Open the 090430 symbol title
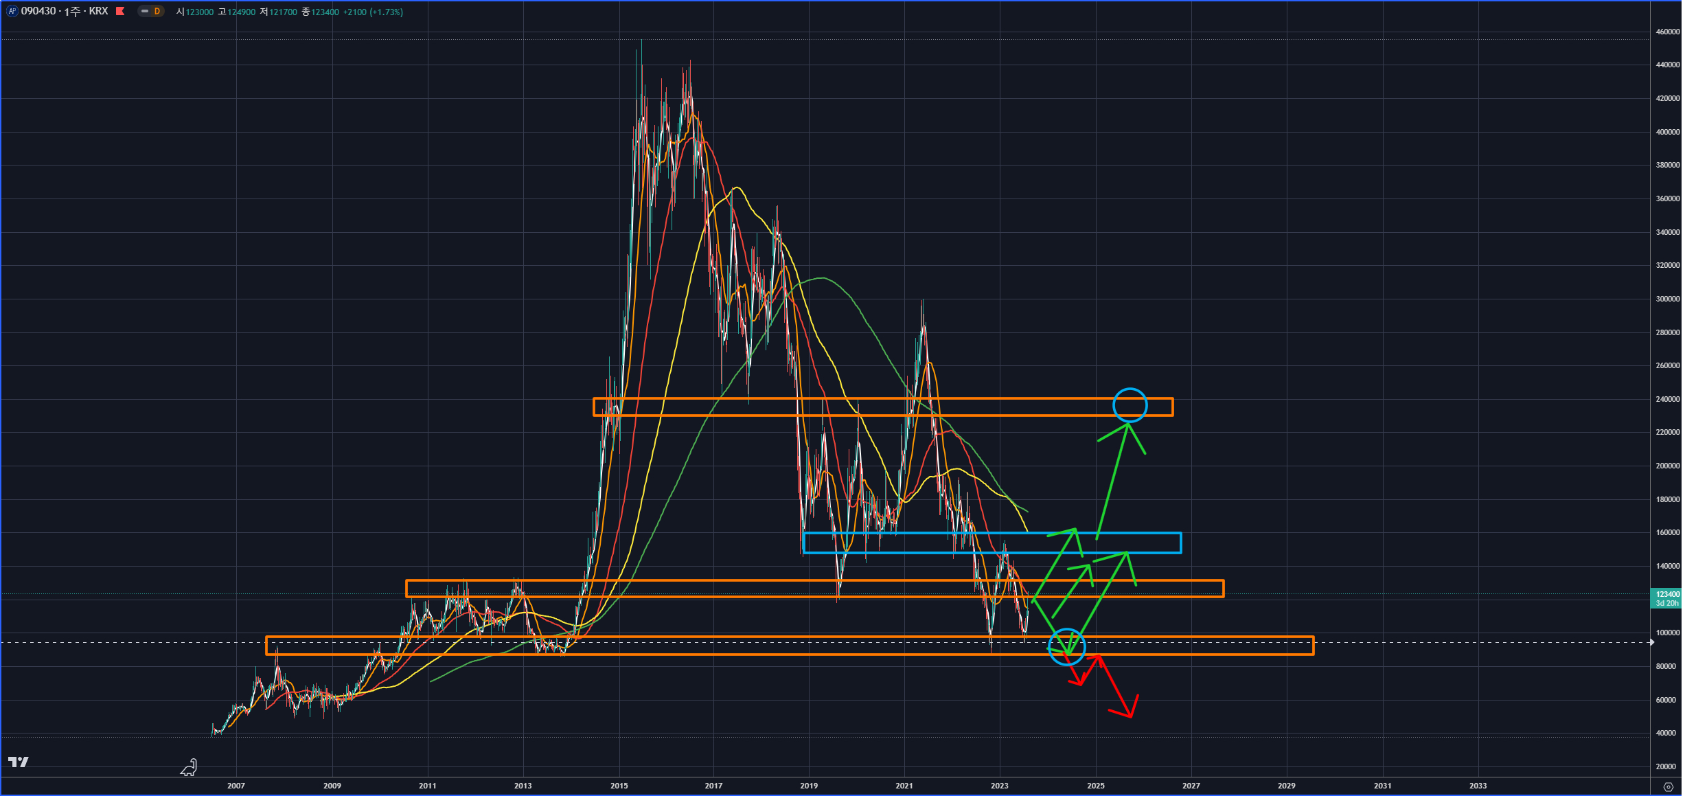 coord(38,11)
